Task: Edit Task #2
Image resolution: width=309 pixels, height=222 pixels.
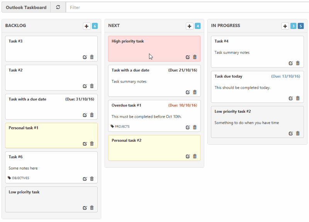Action: coord(85,86)
